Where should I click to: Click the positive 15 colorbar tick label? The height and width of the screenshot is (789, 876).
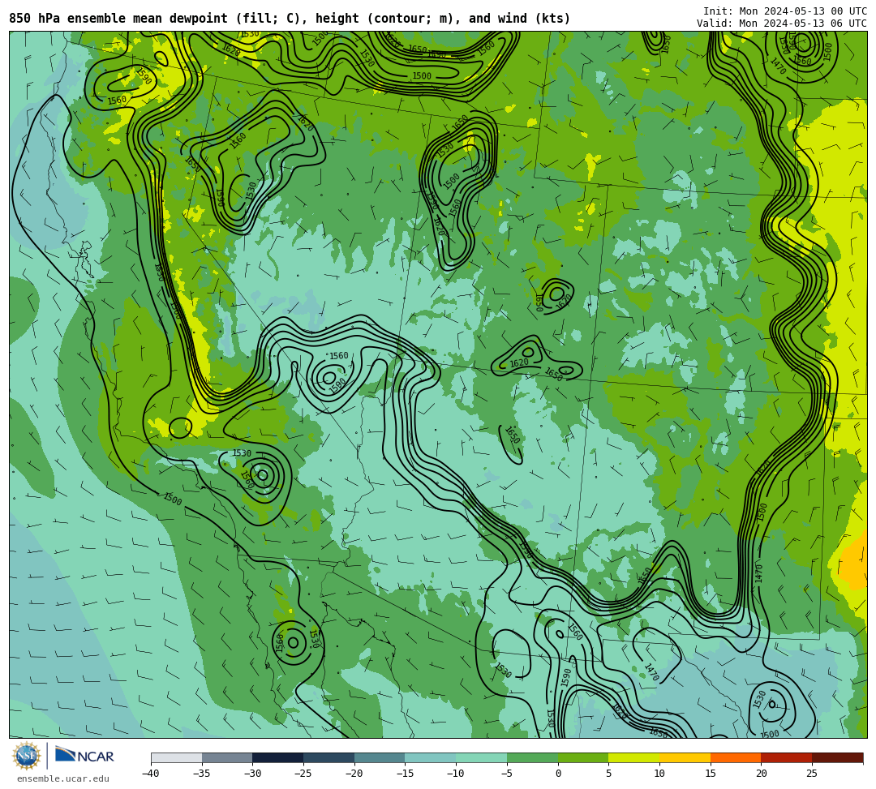(711, 774)
